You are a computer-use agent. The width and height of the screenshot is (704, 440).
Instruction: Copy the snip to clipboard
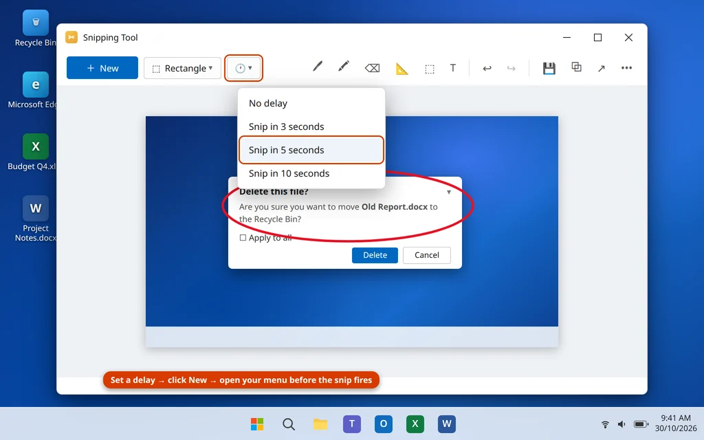(576, 67)
